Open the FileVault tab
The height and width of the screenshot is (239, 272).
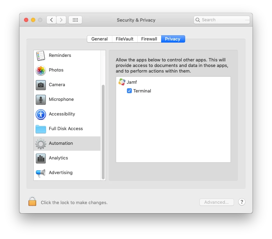pyautogui.click(x=124, y=39)
